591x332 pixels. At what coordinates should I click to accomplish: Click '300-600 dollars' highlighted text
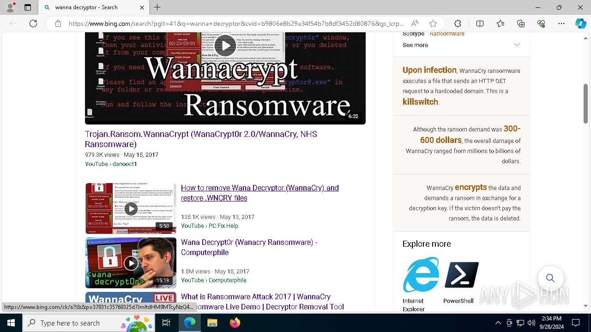coord(470,134)
